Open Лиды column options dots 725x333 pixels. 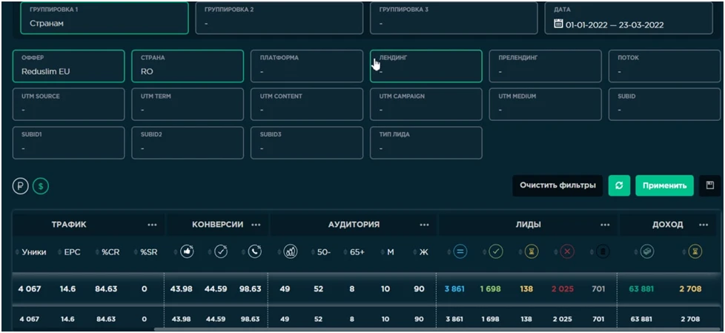point(605,225)
